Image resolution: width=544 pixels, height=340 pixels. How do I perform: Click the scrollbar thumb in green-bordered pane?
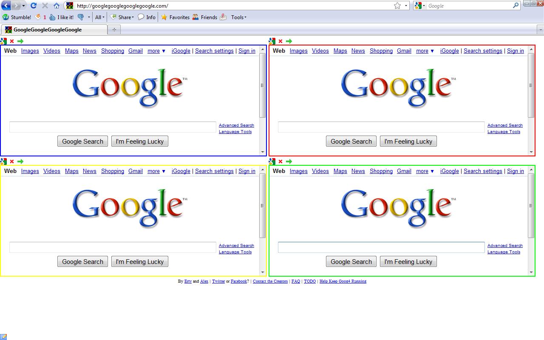[531, 206]
